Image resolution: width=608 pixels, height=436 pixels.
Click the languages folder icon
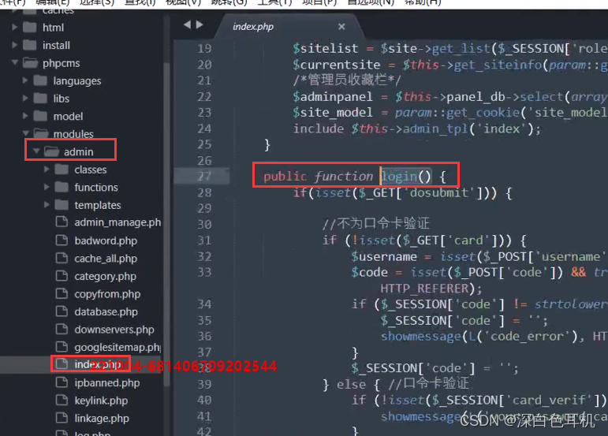coord(40,80)
